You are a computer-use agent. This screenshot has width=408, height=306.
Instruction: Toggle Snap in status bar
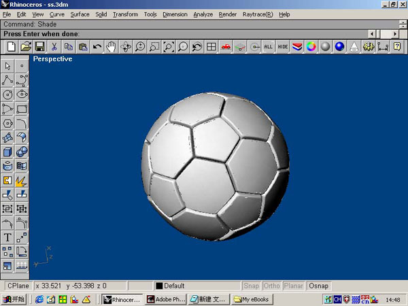coord(251,286)
